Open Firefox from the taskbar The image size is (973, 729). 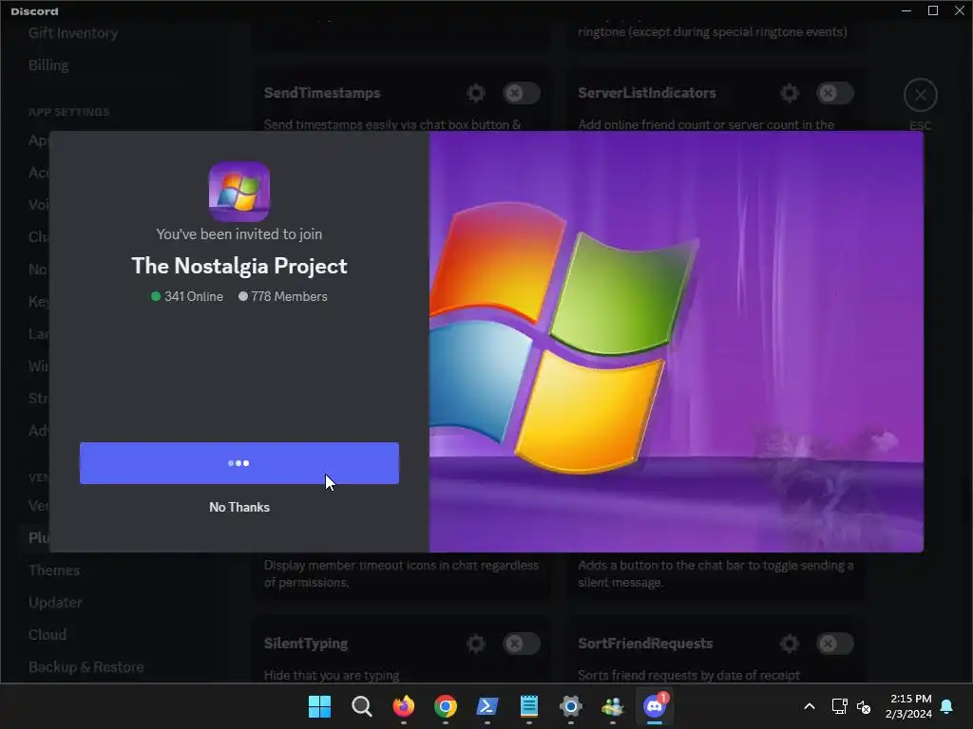pos(403,706)
